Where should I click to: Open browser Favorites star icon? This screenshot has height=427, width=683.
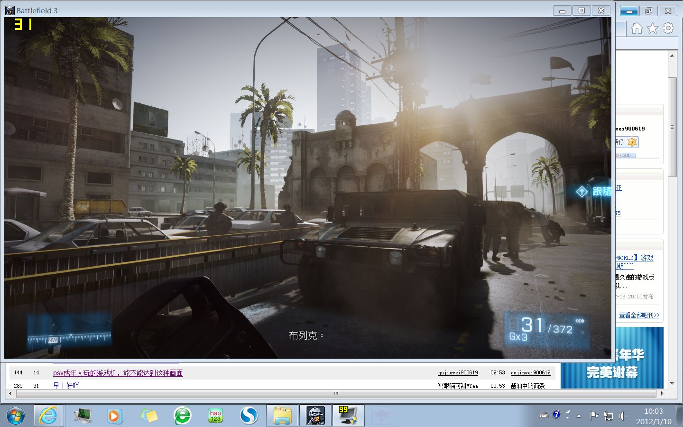coord(653,28)
